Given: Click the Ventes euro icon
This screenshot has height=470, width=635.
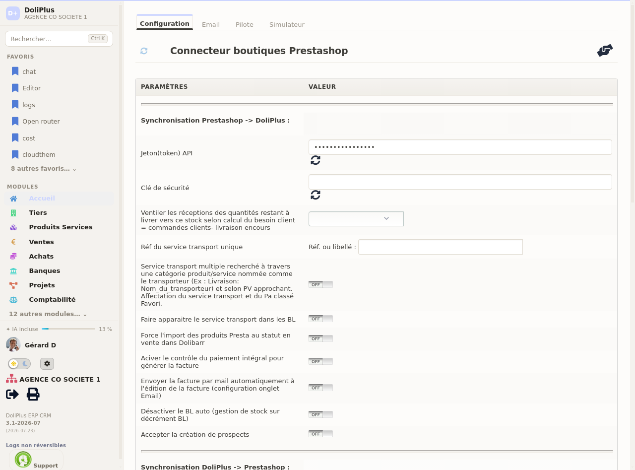Looking at the screenshot, I should tap(13, 242).
